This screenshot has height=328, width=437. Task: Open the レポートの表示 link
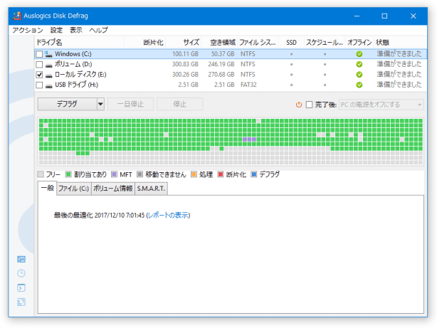(x=169, y=215)
